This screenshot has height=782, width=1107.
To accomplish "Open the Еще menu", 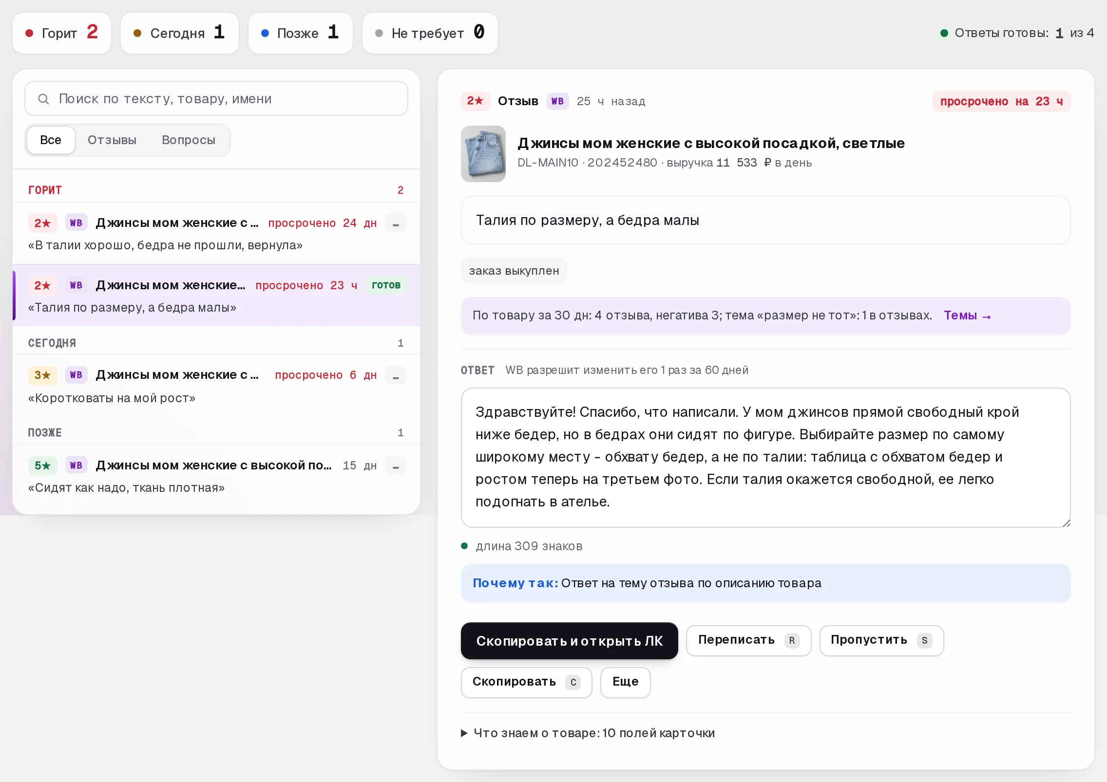I will coord(625,682).
